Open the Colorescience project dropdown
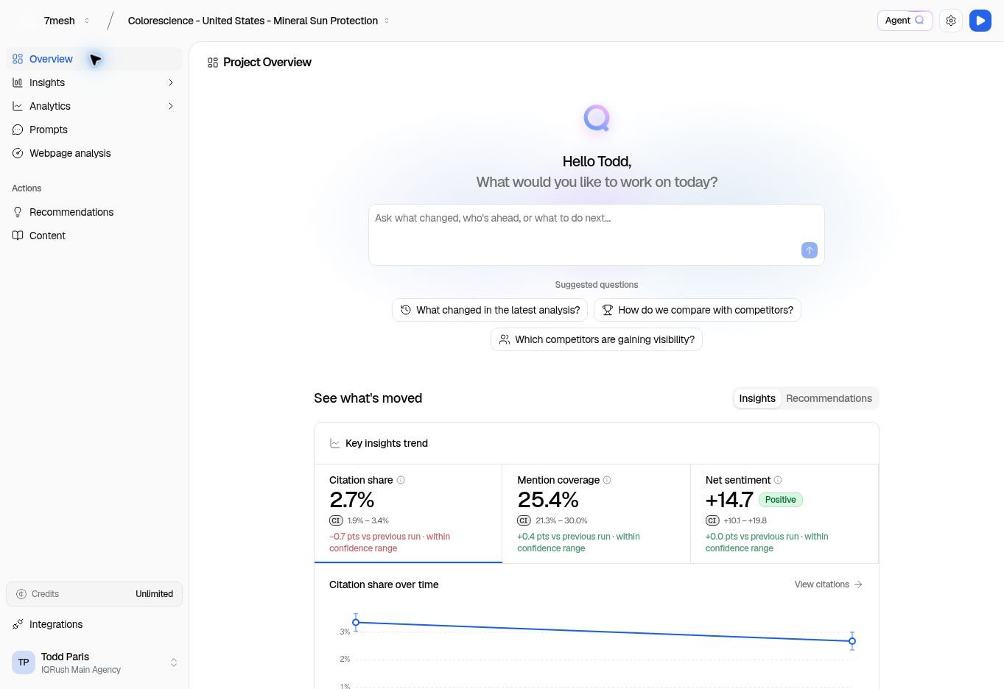The image size is (1004, 689). click(x=387, y=21)
